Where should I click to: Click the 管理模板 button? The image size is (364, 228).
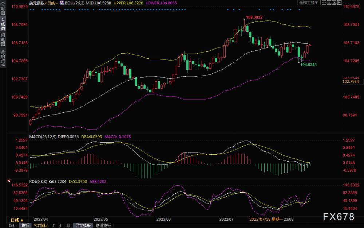pos(103,225)
